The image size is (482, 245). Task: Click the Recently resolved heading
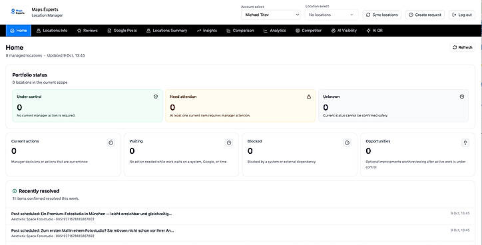pyautogui.click(x=39, y=191)
